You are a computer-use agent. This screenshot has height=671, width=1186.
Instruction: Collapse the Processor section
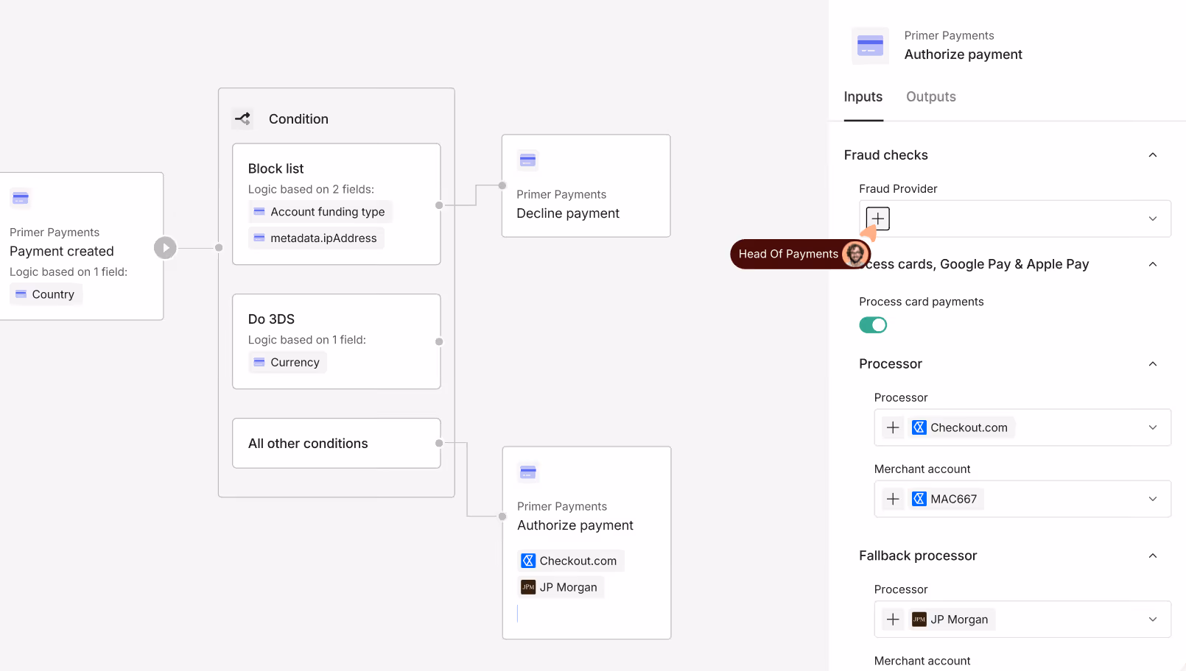coord(1153,364)
